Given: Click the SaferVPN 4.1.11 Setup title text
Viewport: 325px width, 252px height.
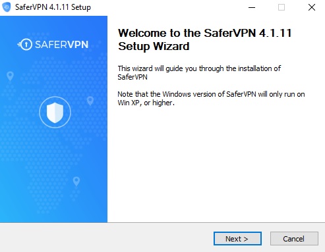Looking at the screenshot, I should (53, 7).
